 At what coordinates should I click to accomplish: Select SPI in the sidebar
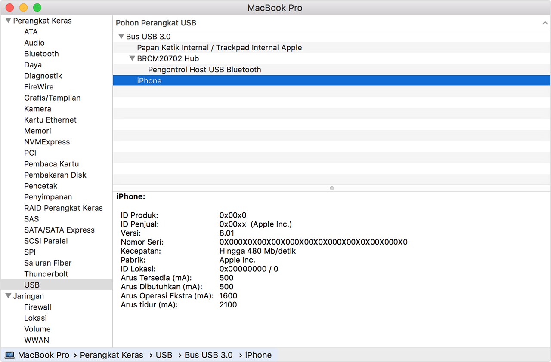[x=30, y=252]
